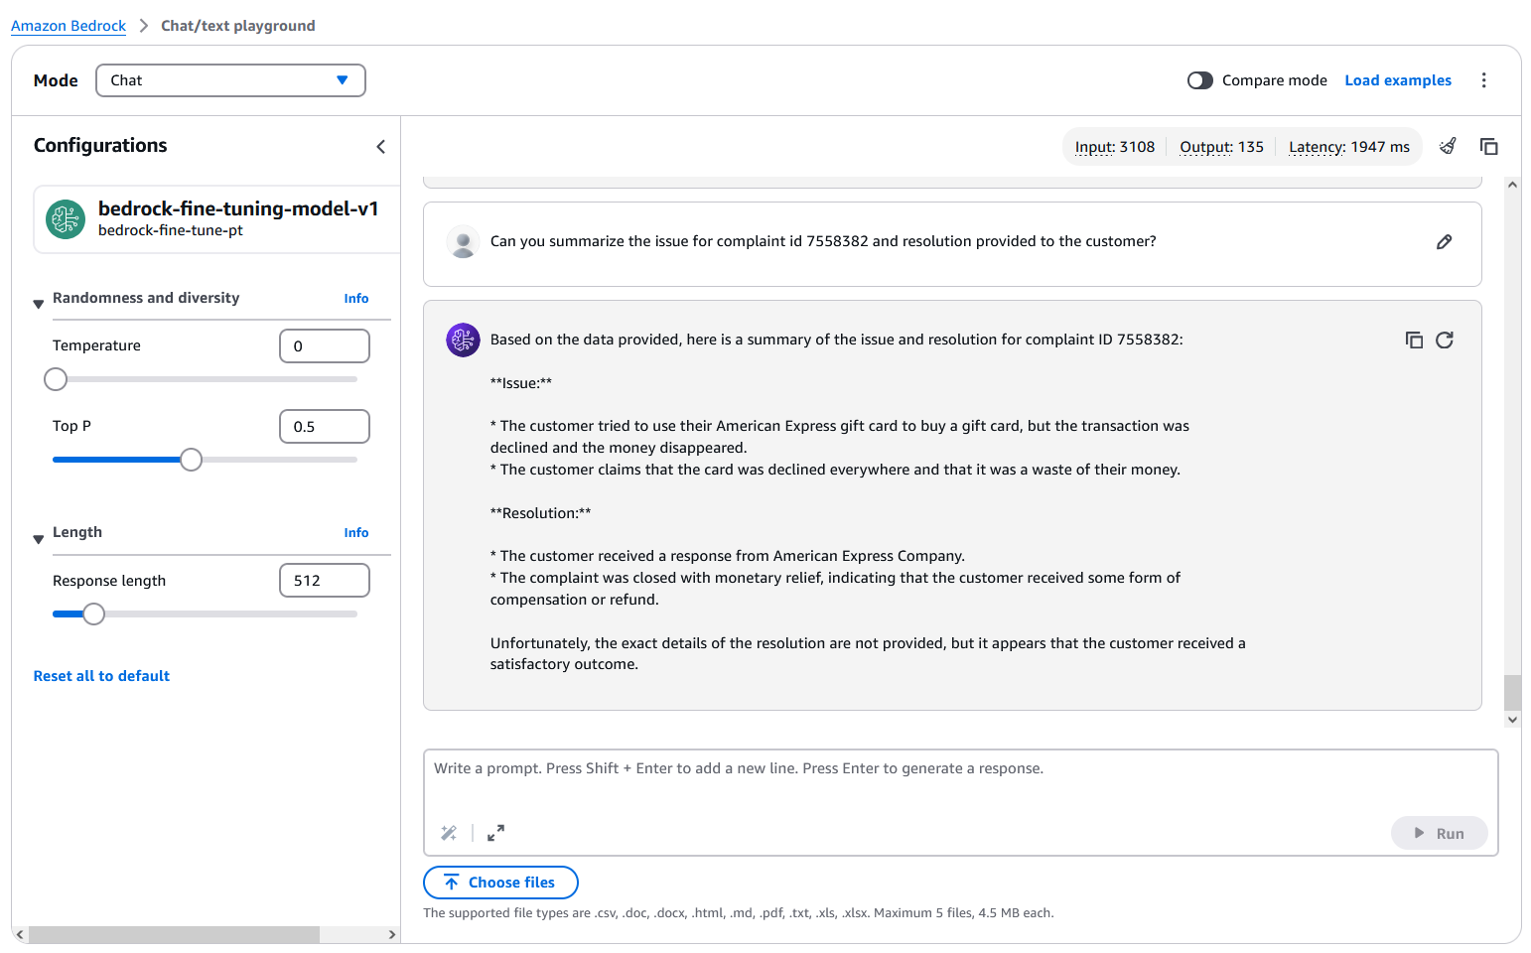Click horizontal scrollbar right arrow
This screenshot has height=953, width=1531.
point(392,935)
